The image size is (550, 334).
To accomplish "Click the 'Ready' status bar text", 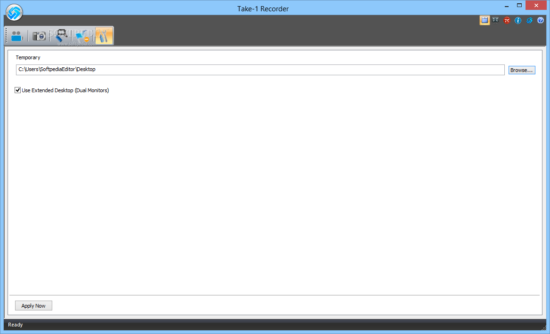I will pyautogui.click(x=16, y=325).
